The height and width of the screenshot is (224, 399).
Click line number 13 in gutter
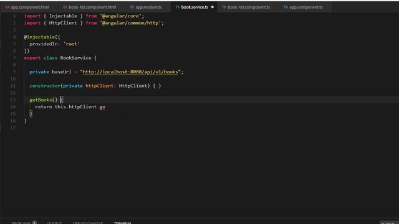[x=13, y=100]
